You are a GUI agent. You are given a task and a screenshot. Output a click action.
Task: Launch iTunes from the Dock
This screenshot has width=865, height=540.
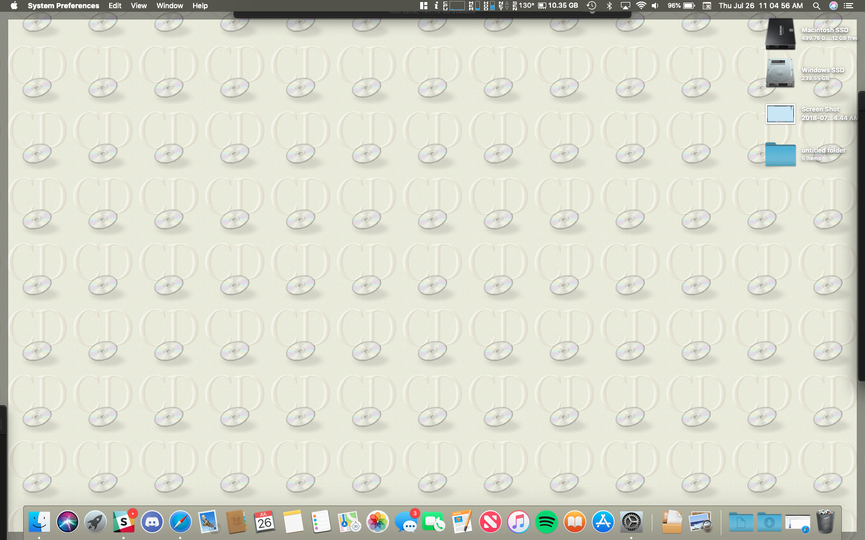pyautogui.click(x=518, y=522)
